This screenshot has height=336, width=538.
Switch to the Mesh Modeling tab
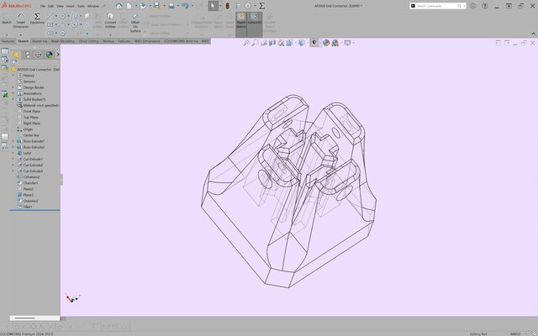[62, 40]
